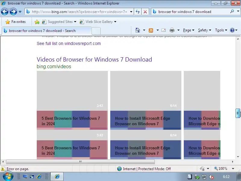Open first video thumbnail with 3:42 duration

(72, 91)
